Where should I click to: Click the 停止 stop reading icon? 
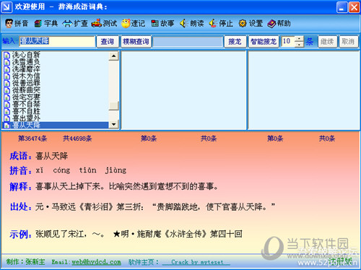pos(221,23)
